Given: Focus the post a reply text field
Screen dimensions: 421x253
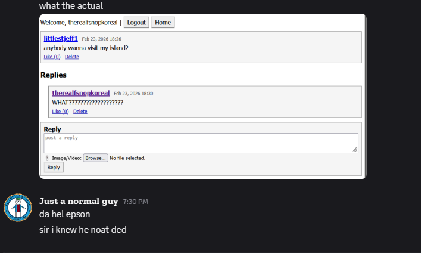Looking at the screenshot, I should (200, 143).
